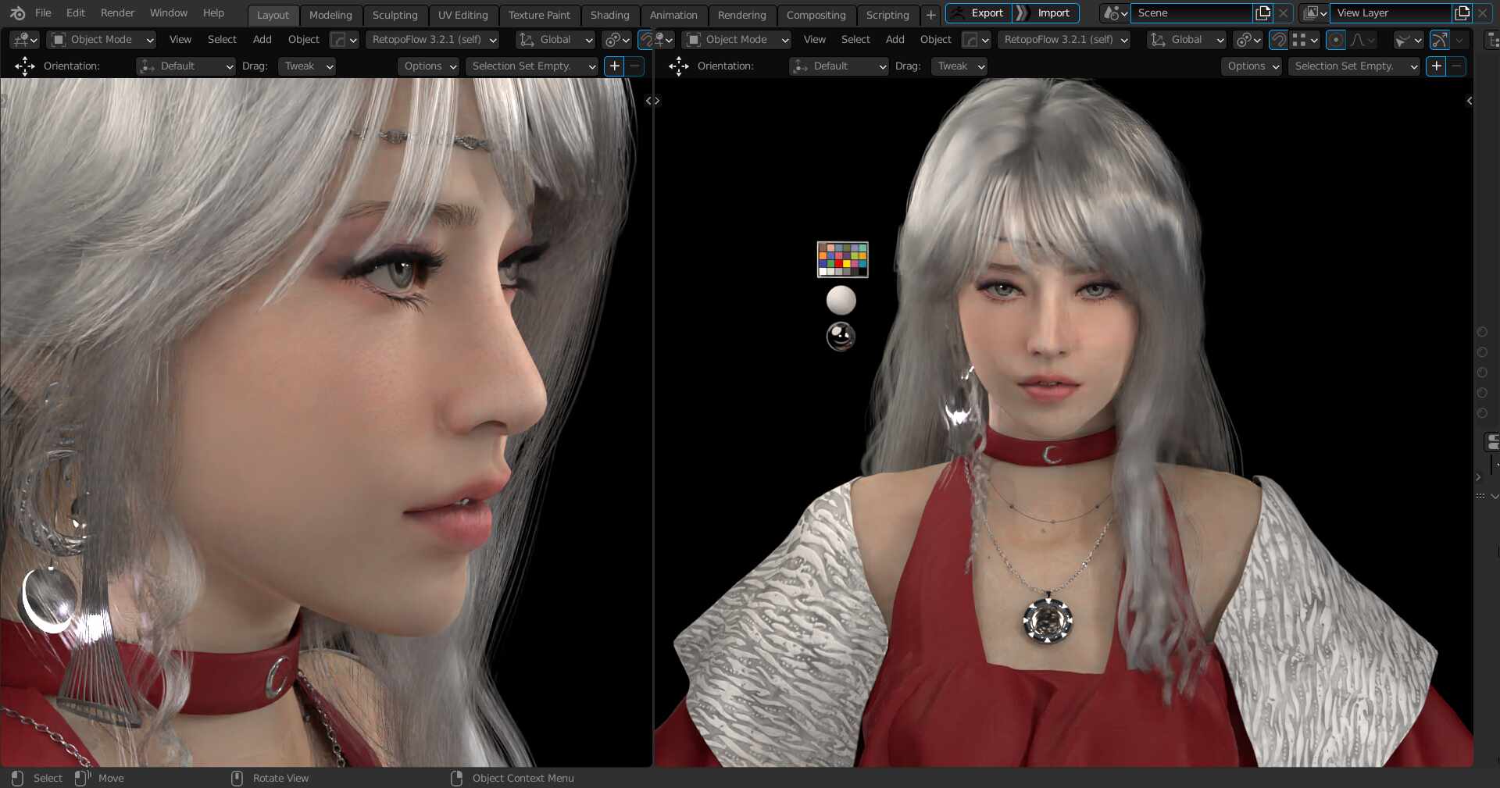The width and height of the screenshot is (1500, 788).
Task: Click the new scene duplicate icon beside Scene
Action: [x=1263, y=12]
